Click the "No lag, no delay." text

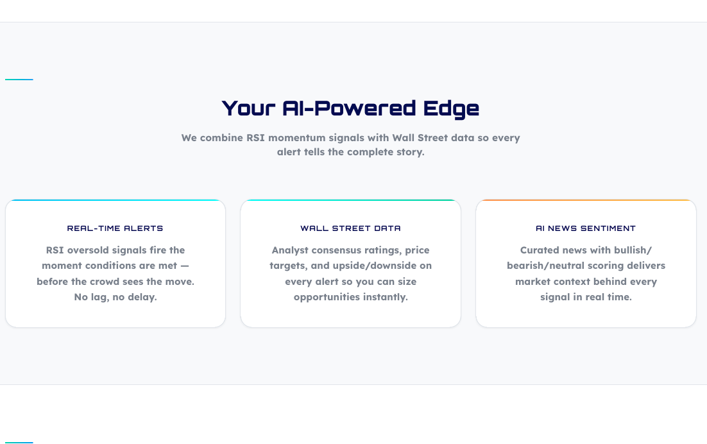coord(115,297)
